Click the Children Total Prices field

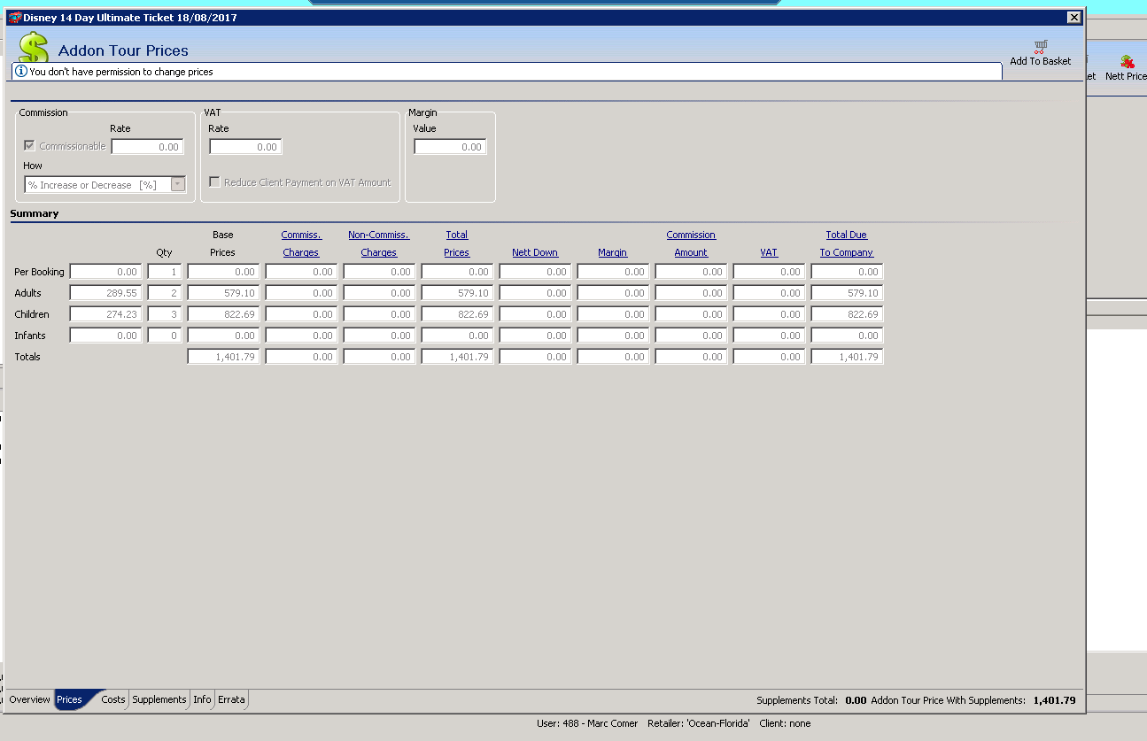click(x=457, y=314)
